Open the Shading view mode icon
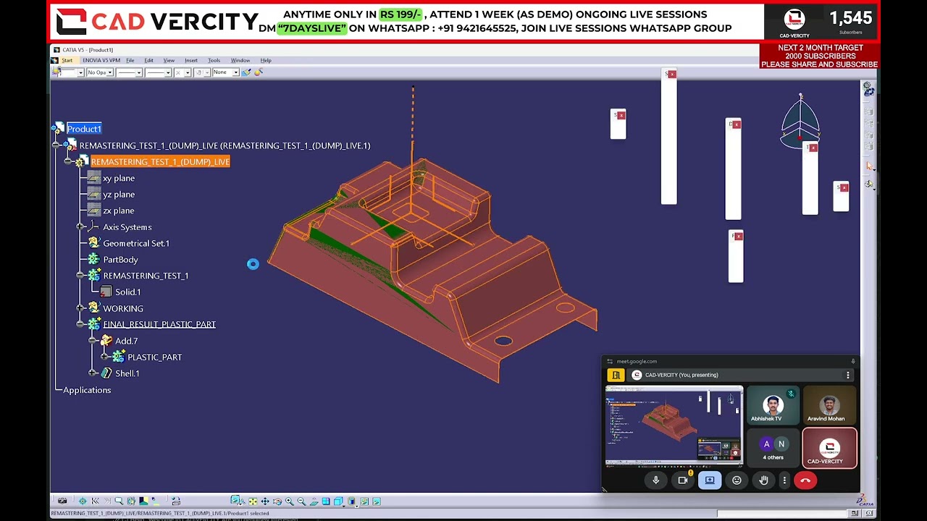 (351, 501)
